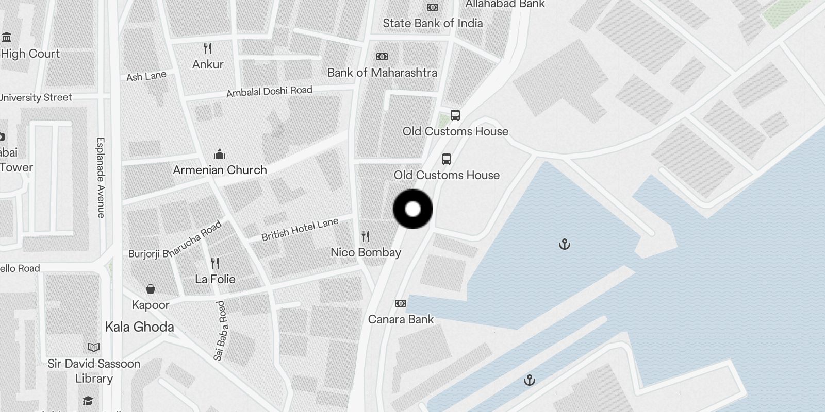The height and width of the screenshot is (412, 825).
Task: Click the Canara Bank cash icon
Action: (401, 303)
